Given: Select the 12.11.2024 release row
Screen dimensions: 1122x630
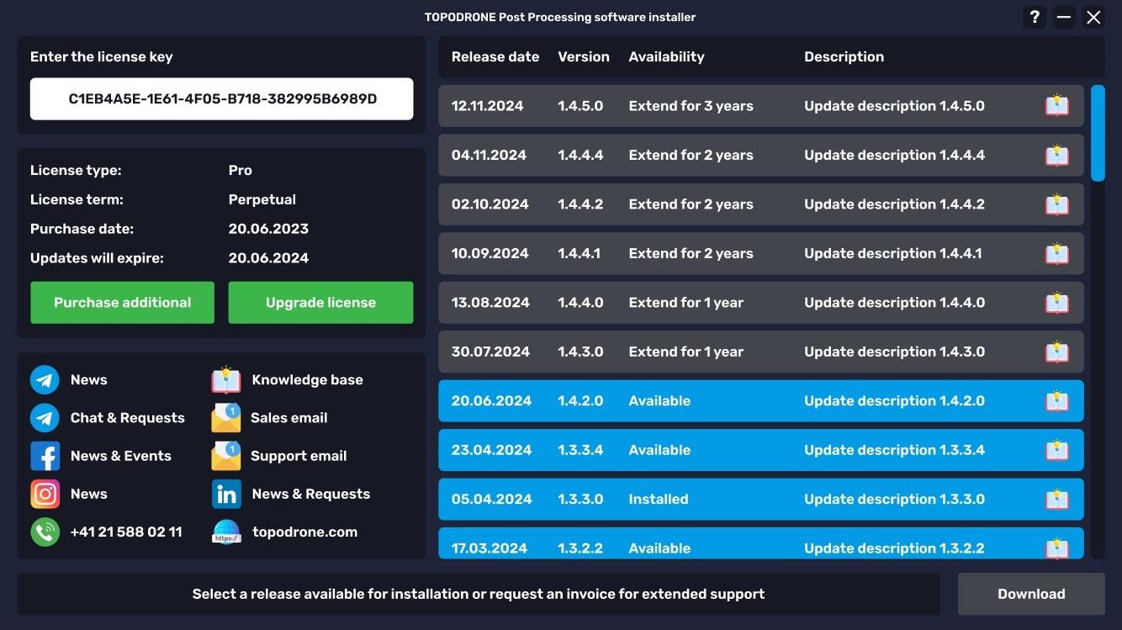Looking at the screenshot, I should pyautogui.click(x=761, y=106).
